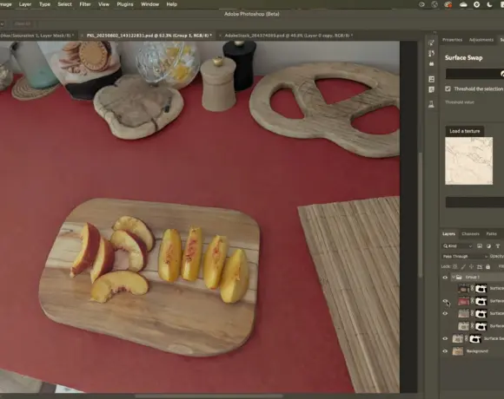Open Creative Cloud icon in macOS menu bar
The image size is (504, 399).
(x=463, y=4)
